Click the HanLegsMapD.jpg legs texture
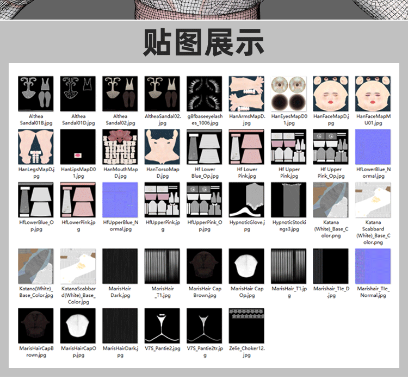 pos(36,147)
